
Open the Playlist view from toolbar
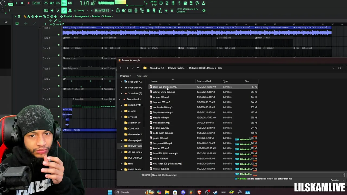click(x=118, y=11)
